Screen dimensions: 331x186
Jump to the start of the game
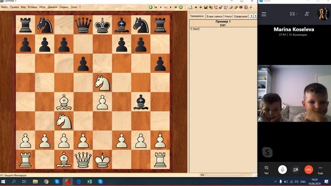[x=156, y=7]
